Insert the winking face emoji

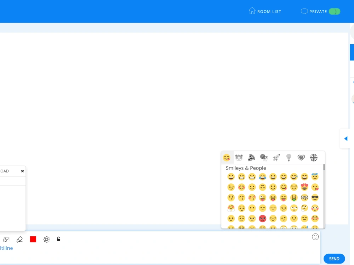pyautogui.click(x=231, y=187)
